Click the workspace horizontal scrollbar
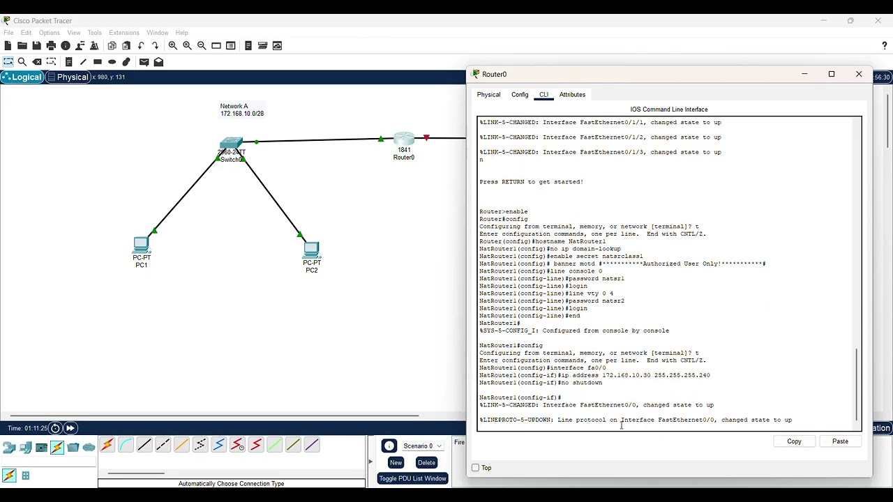Screen dimensions: 893x502 tap(214, 416)
